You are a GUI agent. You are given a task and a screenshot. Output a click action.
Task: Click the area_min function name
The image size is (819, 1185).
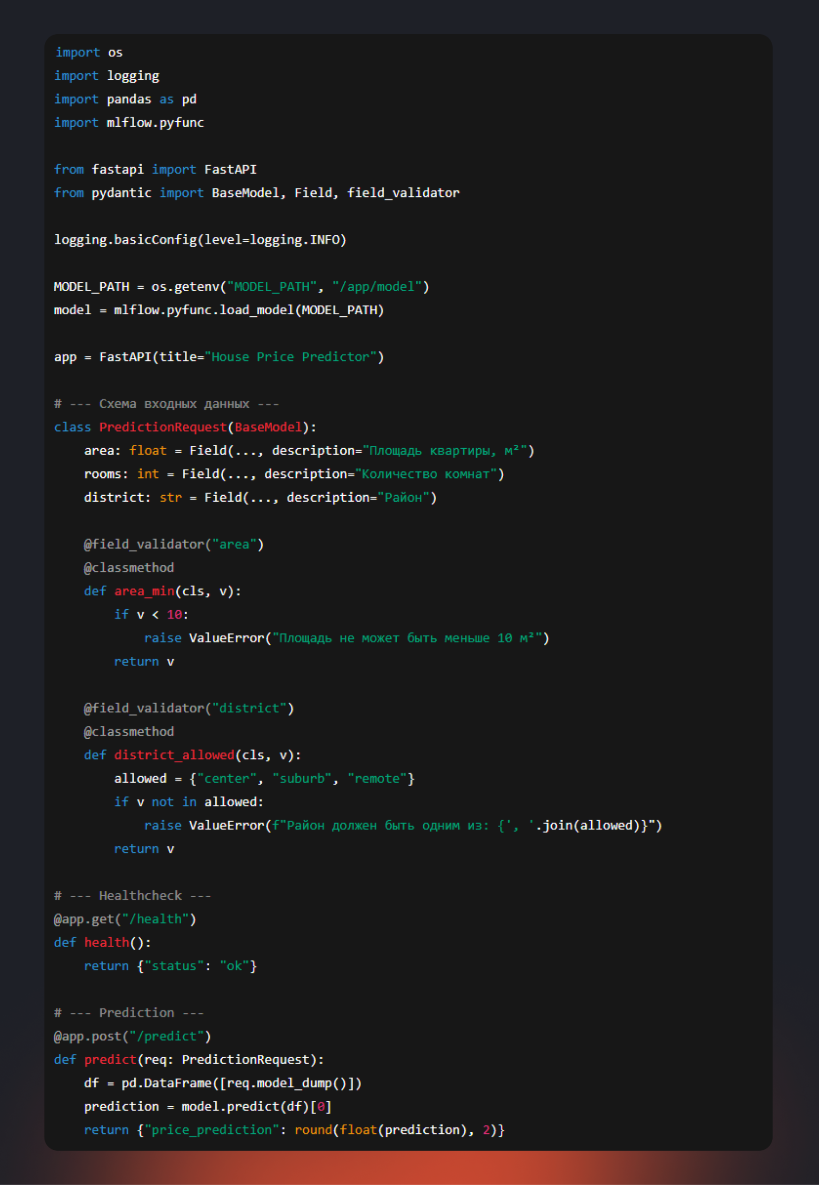(x=144, y=591)
